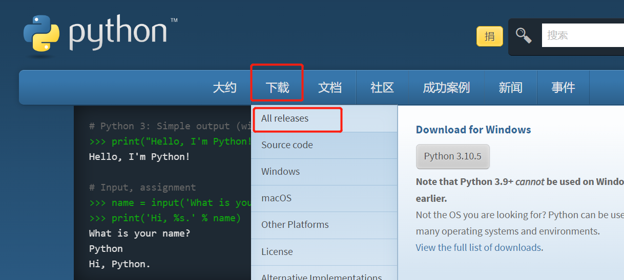Screen dimensions: 624x280
Task: Focus the 搜索 search input field
Action: tap(583, 35)
